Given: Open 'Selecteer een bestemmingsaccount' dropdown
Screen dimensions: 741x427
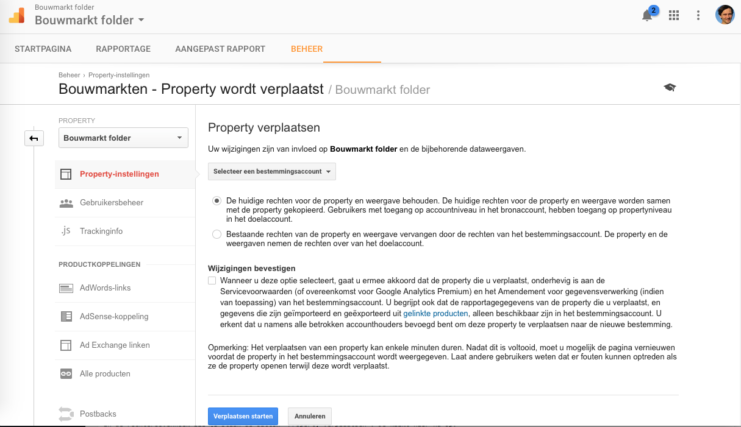Looking at the screenshot, I should 272,172.
